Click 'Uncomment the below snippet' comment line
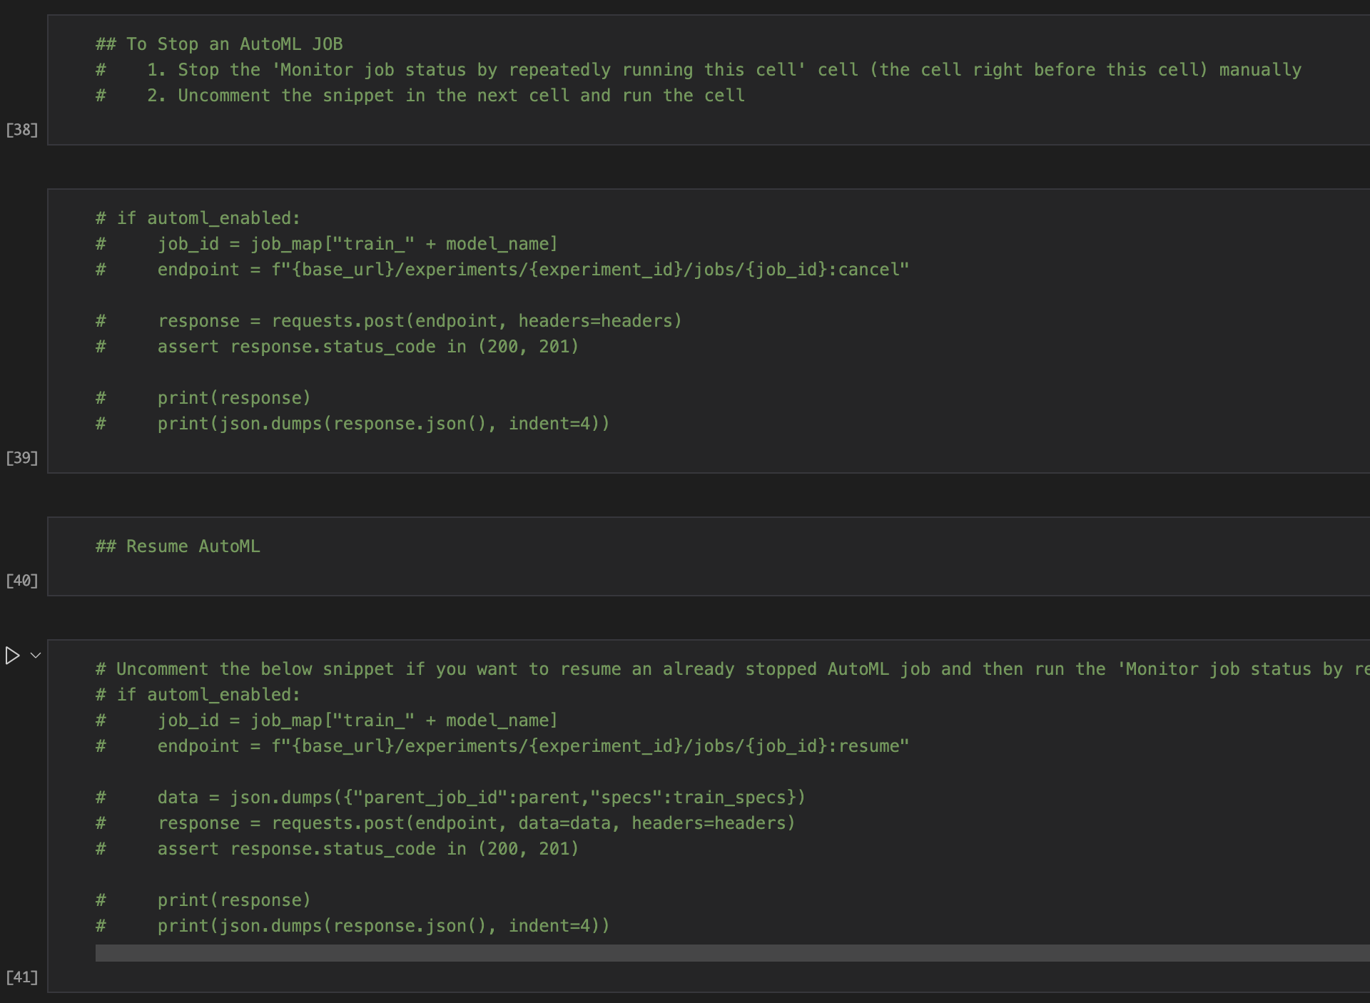 [732, 669]
